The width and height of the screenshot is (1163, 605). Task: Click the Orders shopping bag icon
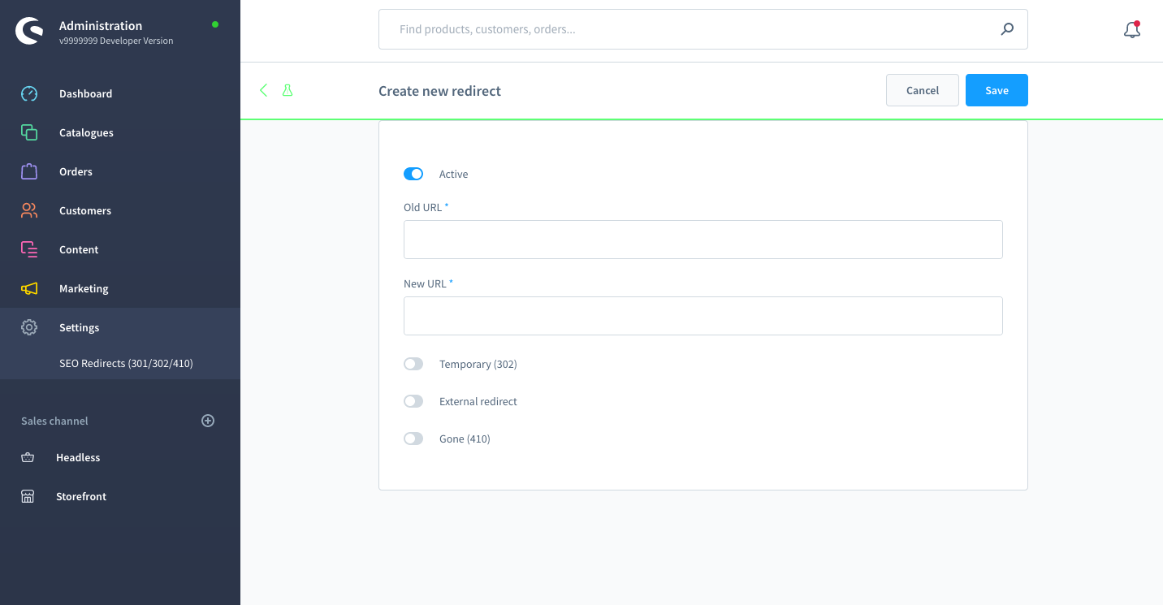point(29,171)
